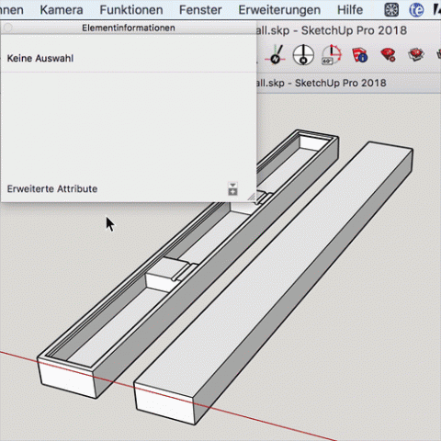This screenshot has height=441, width=441.
Task: Click the ruby gem in box icon
Action: (x=416, y=55)
